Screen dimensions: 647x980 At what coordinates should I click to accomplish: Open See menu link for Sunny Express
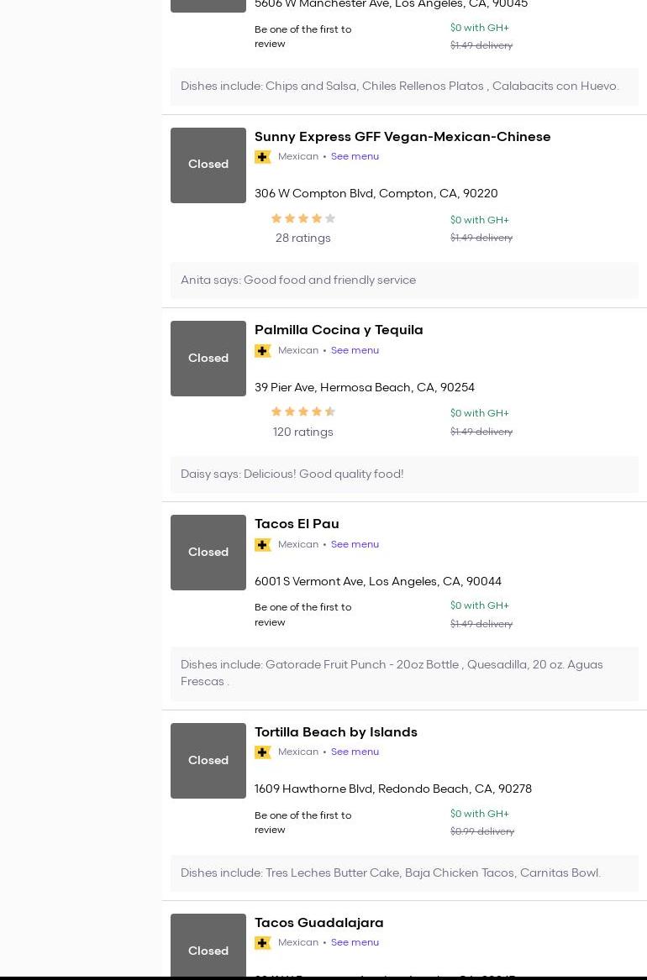355,157
